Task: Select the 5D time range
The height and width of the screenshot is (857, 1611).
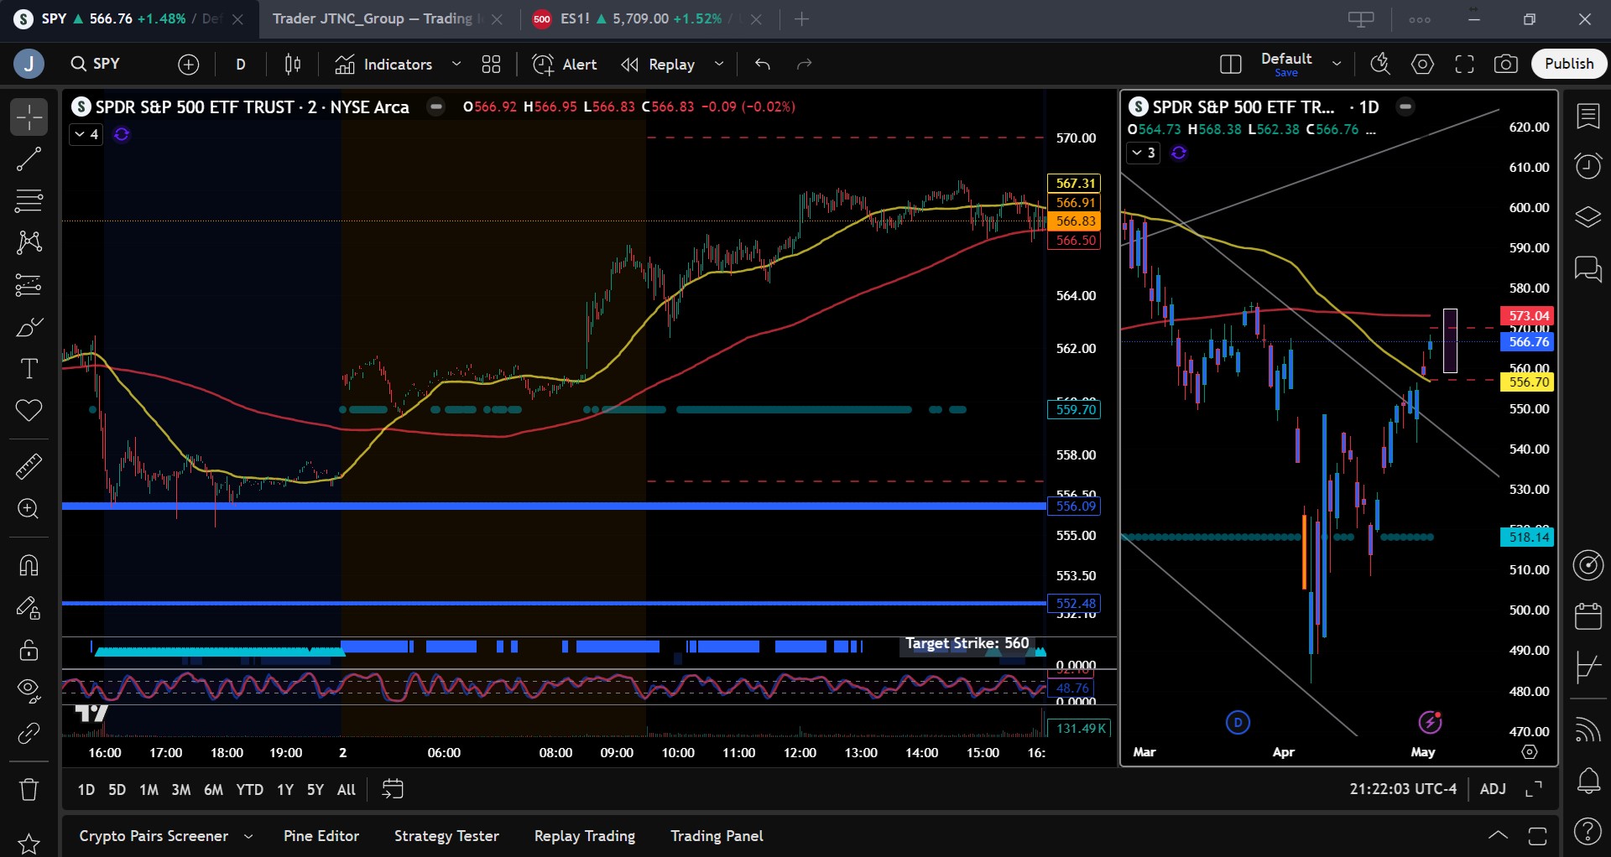Action: pyautogui.click(x=117, y=789)
